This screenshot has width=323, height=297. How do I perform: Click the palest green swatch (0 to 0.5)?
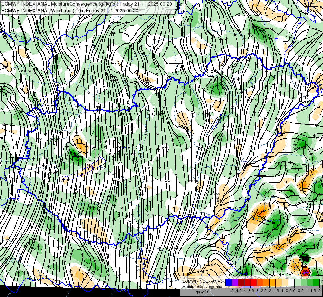tap(298, 282)
